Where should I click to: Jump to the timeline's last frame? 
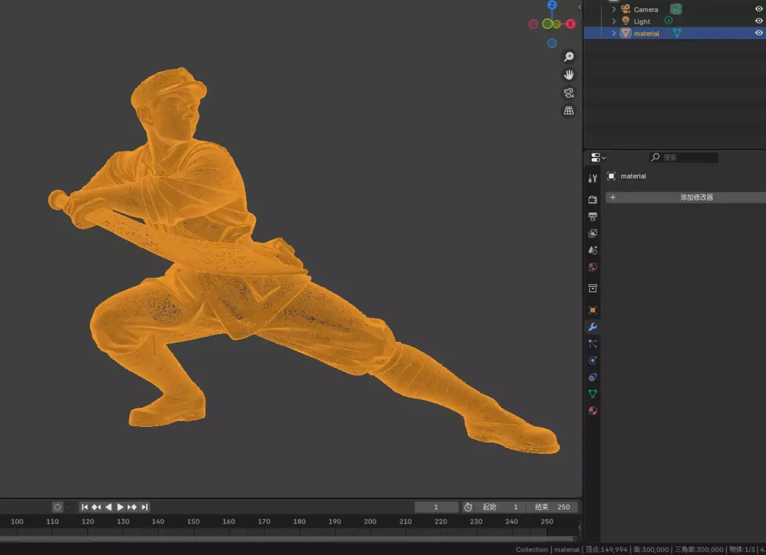145,507
